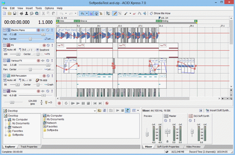Click project tempo slider handle
Image resolution: width=235 pixels, height=155 pixels.
[12, 102]
